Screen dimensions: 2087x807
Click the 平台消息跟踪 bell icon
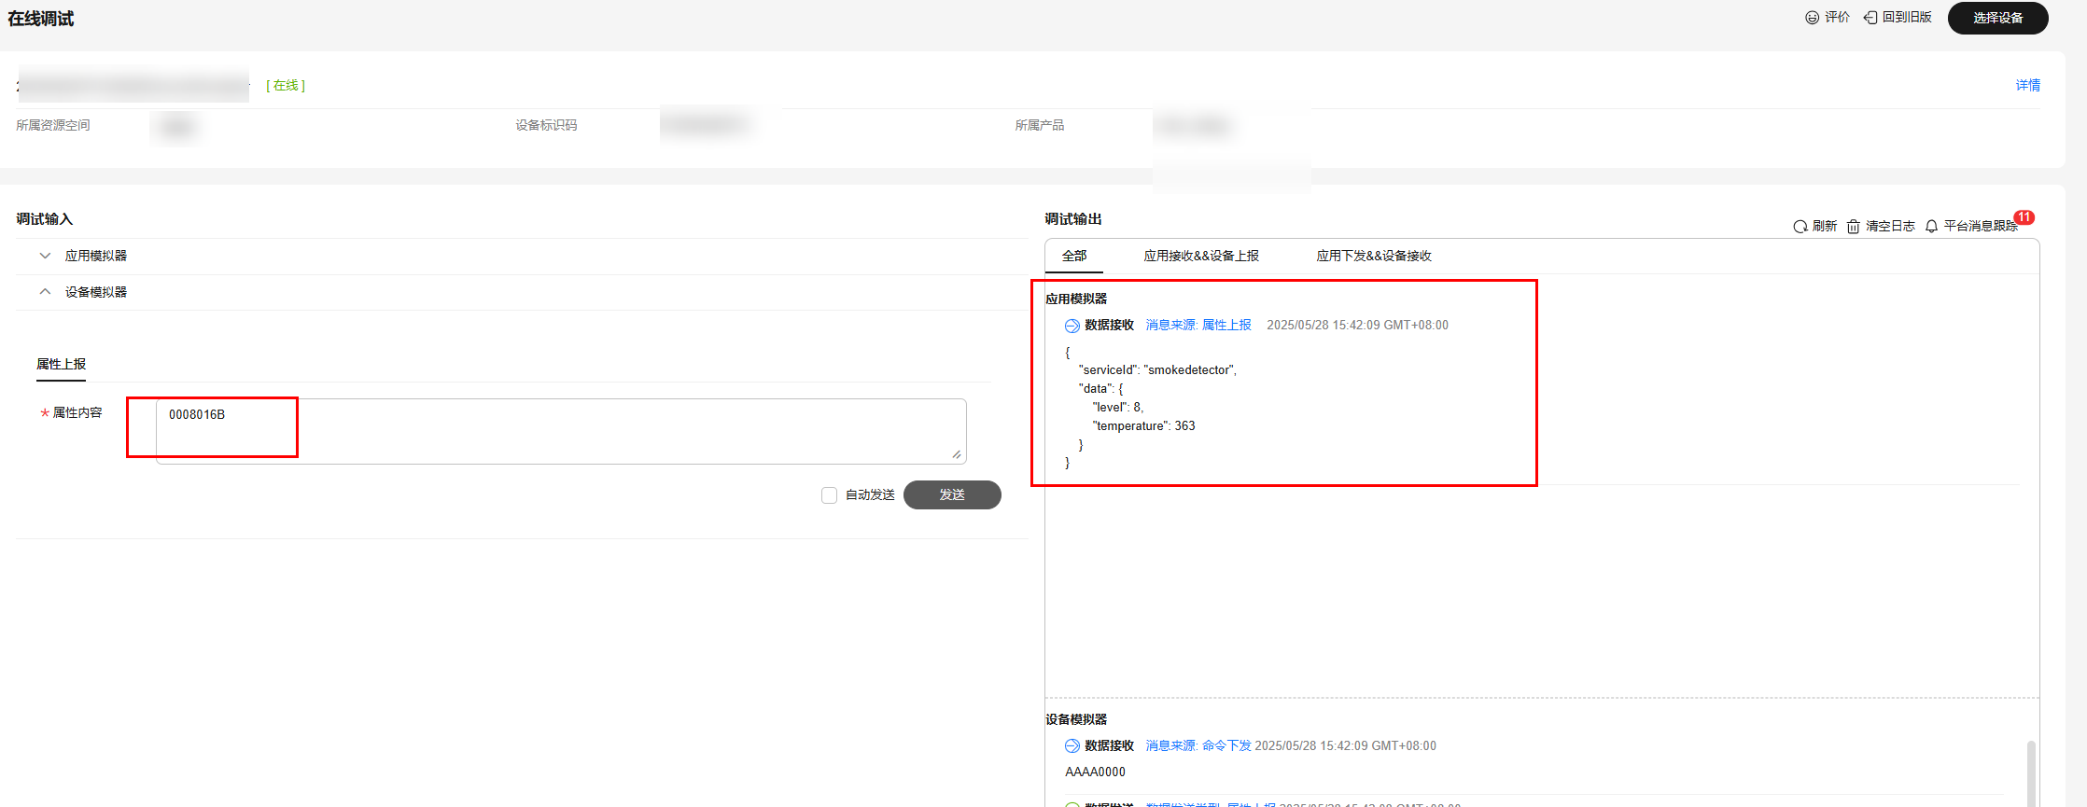(1932, 227)
